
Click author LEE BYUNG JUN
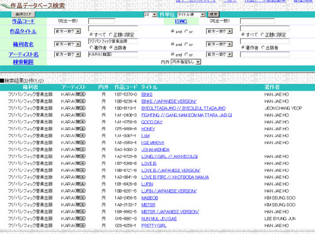tap(280, 219)
